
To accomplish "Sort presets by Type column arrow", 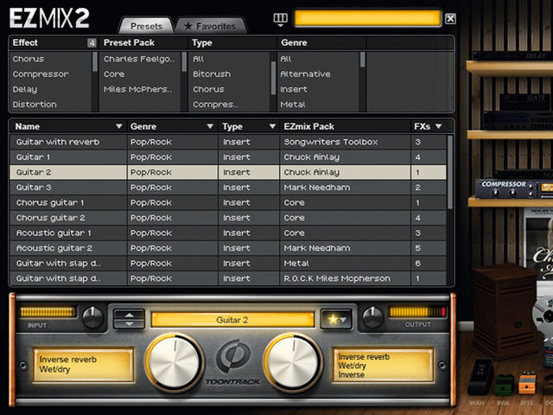I will (x=272, y=126).
